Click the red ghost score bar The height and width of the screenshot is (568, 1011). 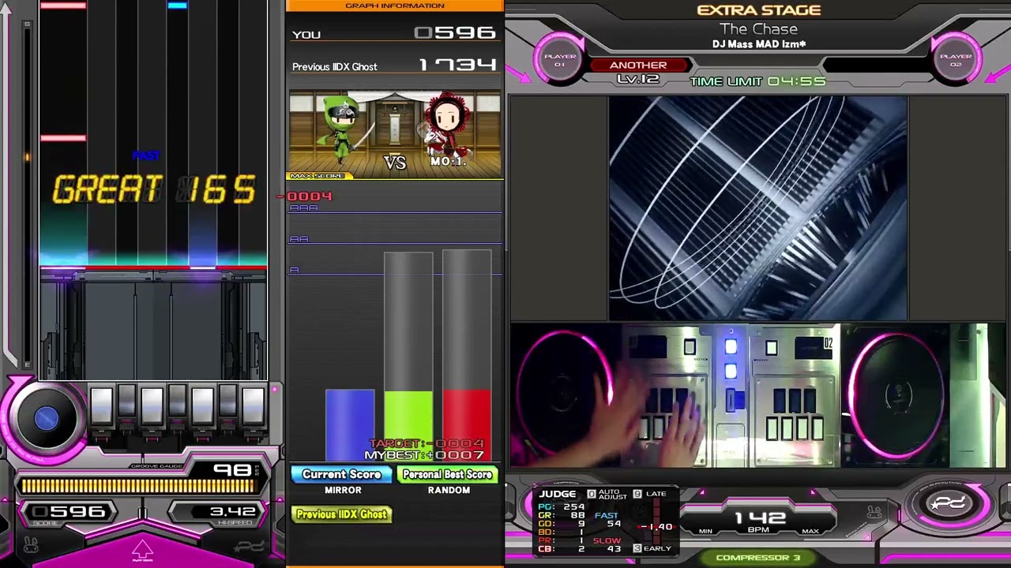click(x=467, y=425)
